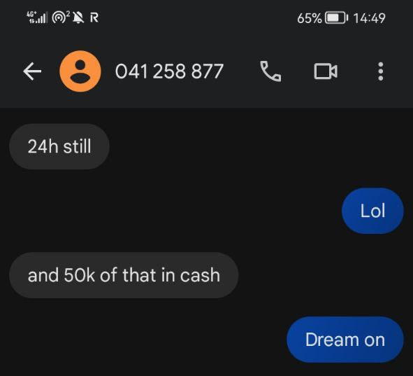The image size is (413, 376).
Task: Select the "24h still" message bubble
Action: pyautogui.click(x=59, y=146)
